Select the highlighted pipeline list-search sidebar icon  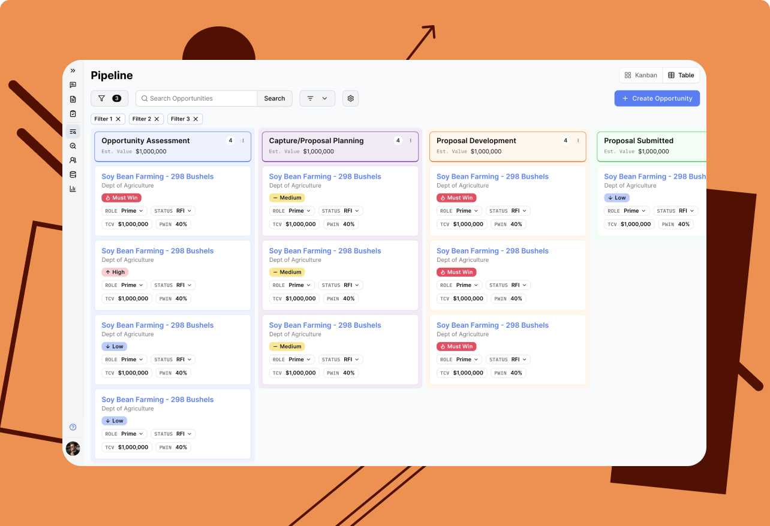73,131
